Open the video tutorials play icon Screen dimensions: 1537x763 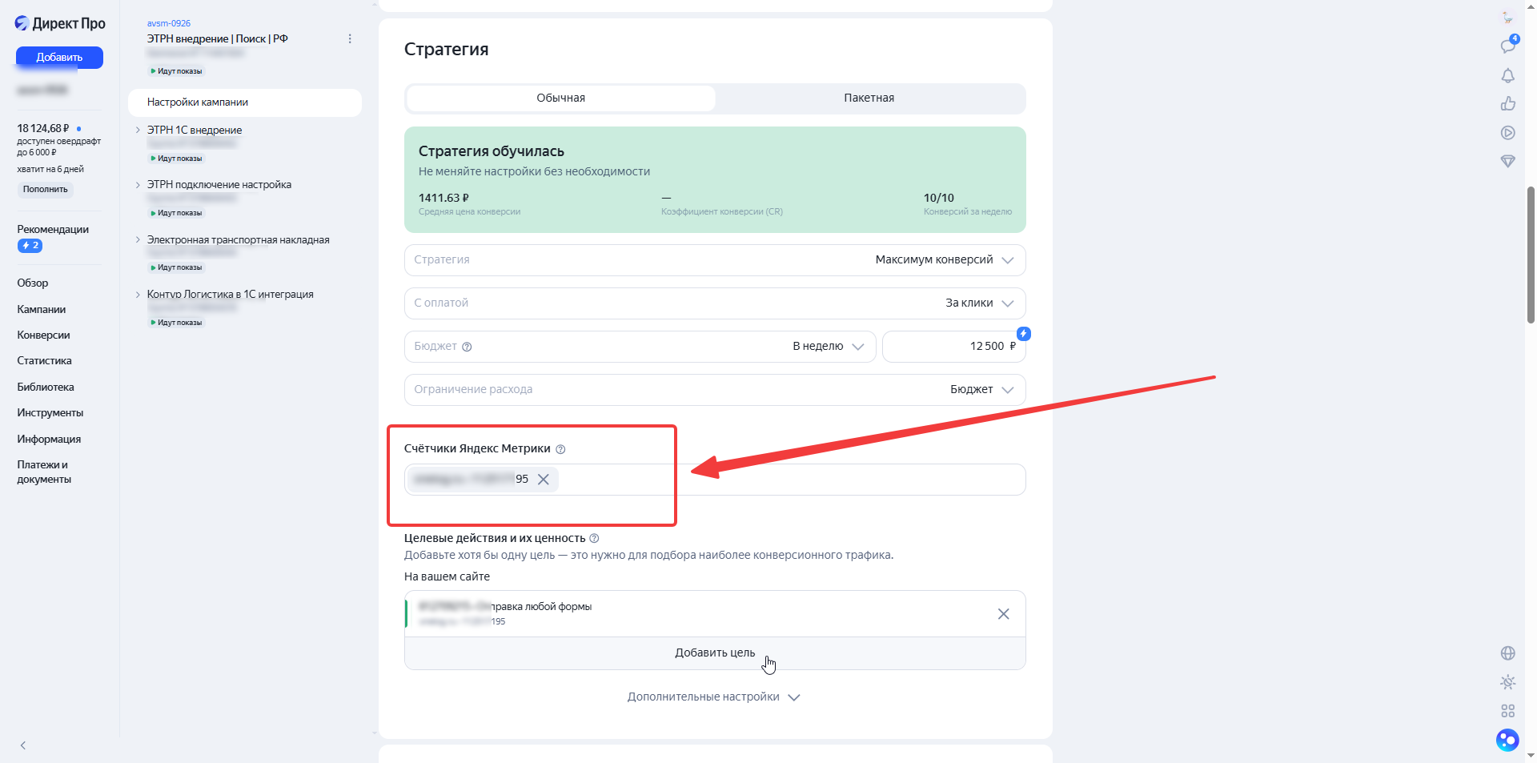(x=1507, y=133)
